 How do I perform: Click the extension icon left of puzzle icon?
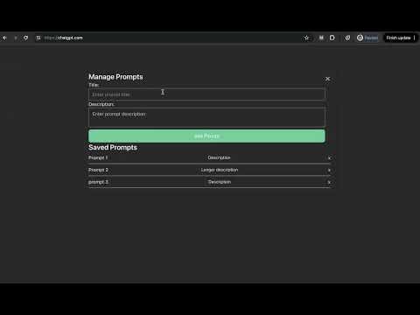[x=321, y=38]
